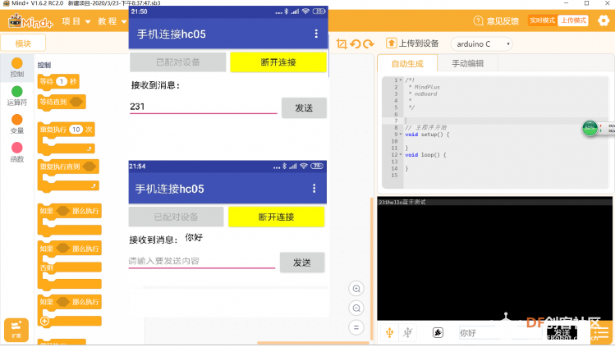Viewport: 615px width, 347px height.
Task: Select the 模块 tab
Action: pos(23,43)
